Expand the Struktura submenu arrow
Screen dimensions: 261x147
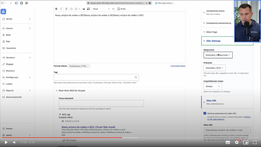pyautogui.click(x=30, y=58)
